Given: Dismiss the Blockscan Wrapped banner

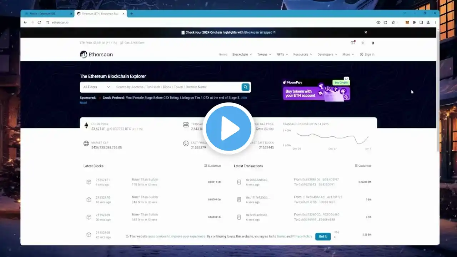Looking at the screenshot, I should click(x=366, y=32).
